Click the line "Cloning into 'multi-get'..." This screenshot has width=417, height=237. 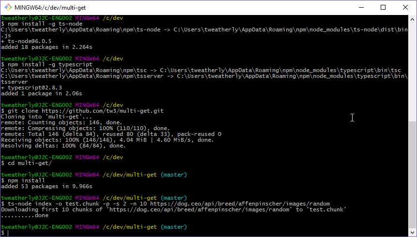pos(46,117)
